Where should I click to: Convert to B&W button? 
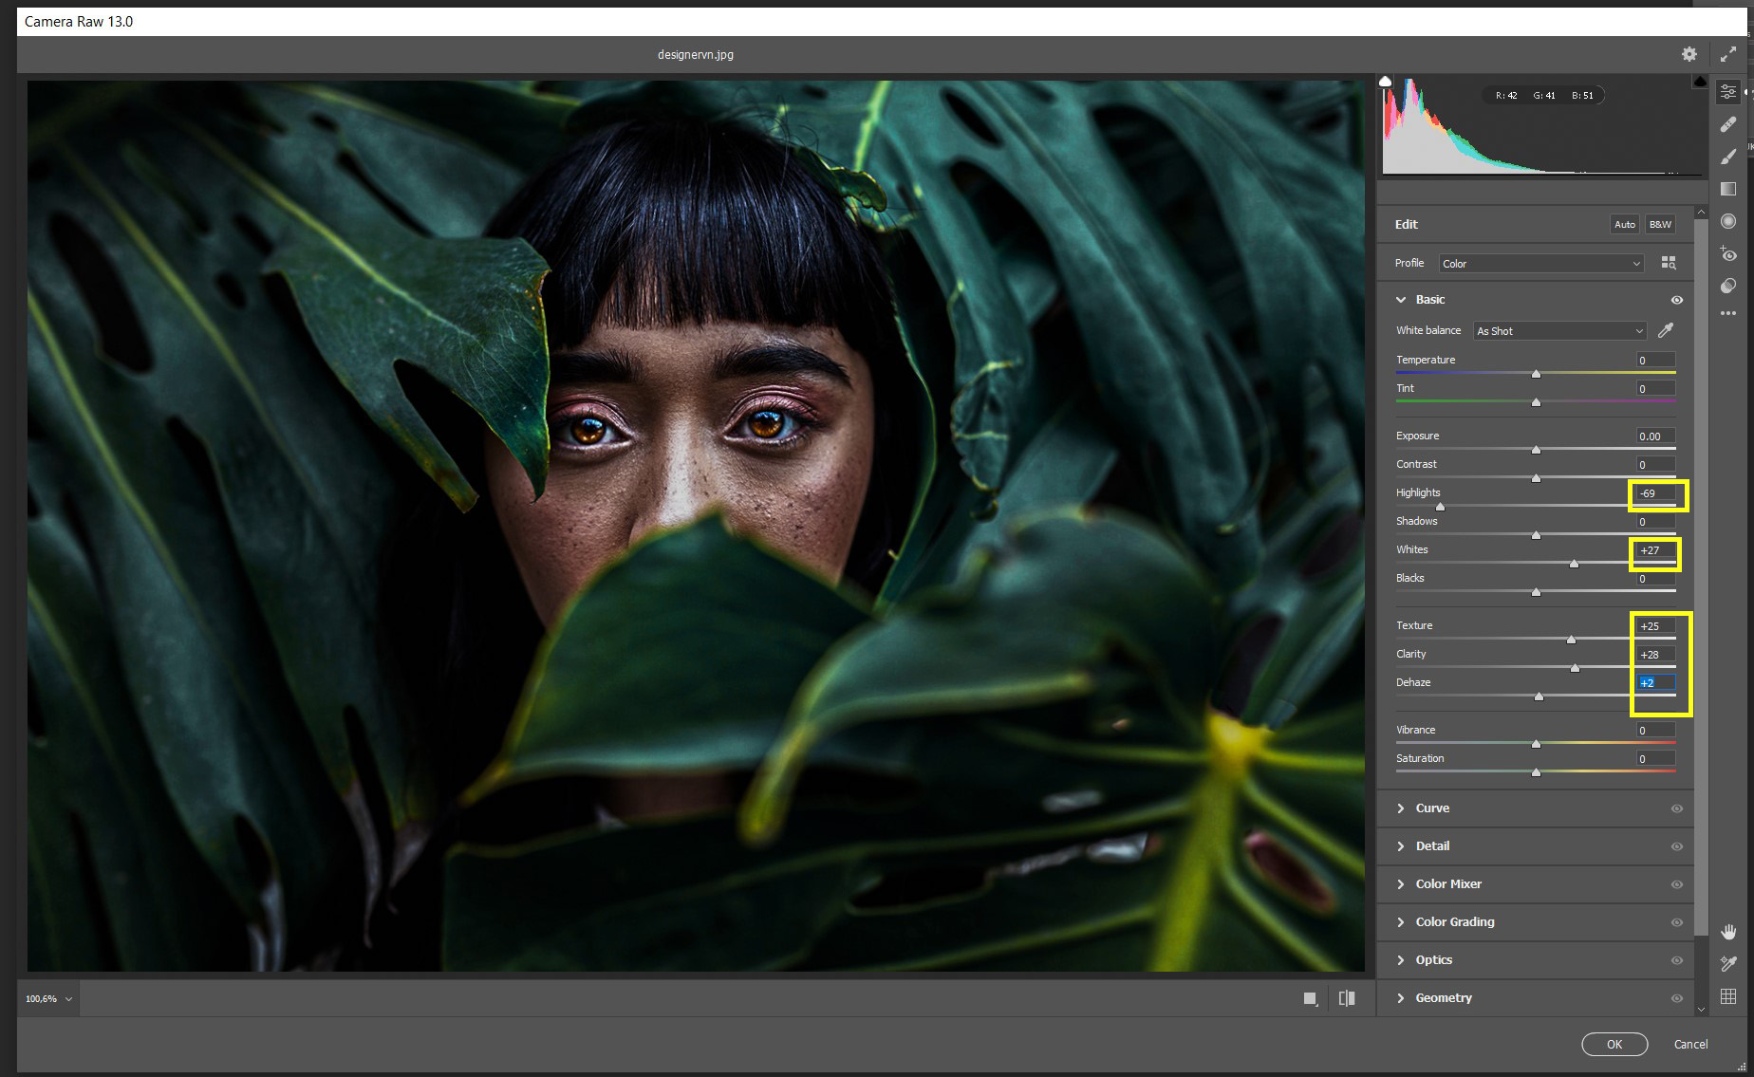[x=1660, y=224]
